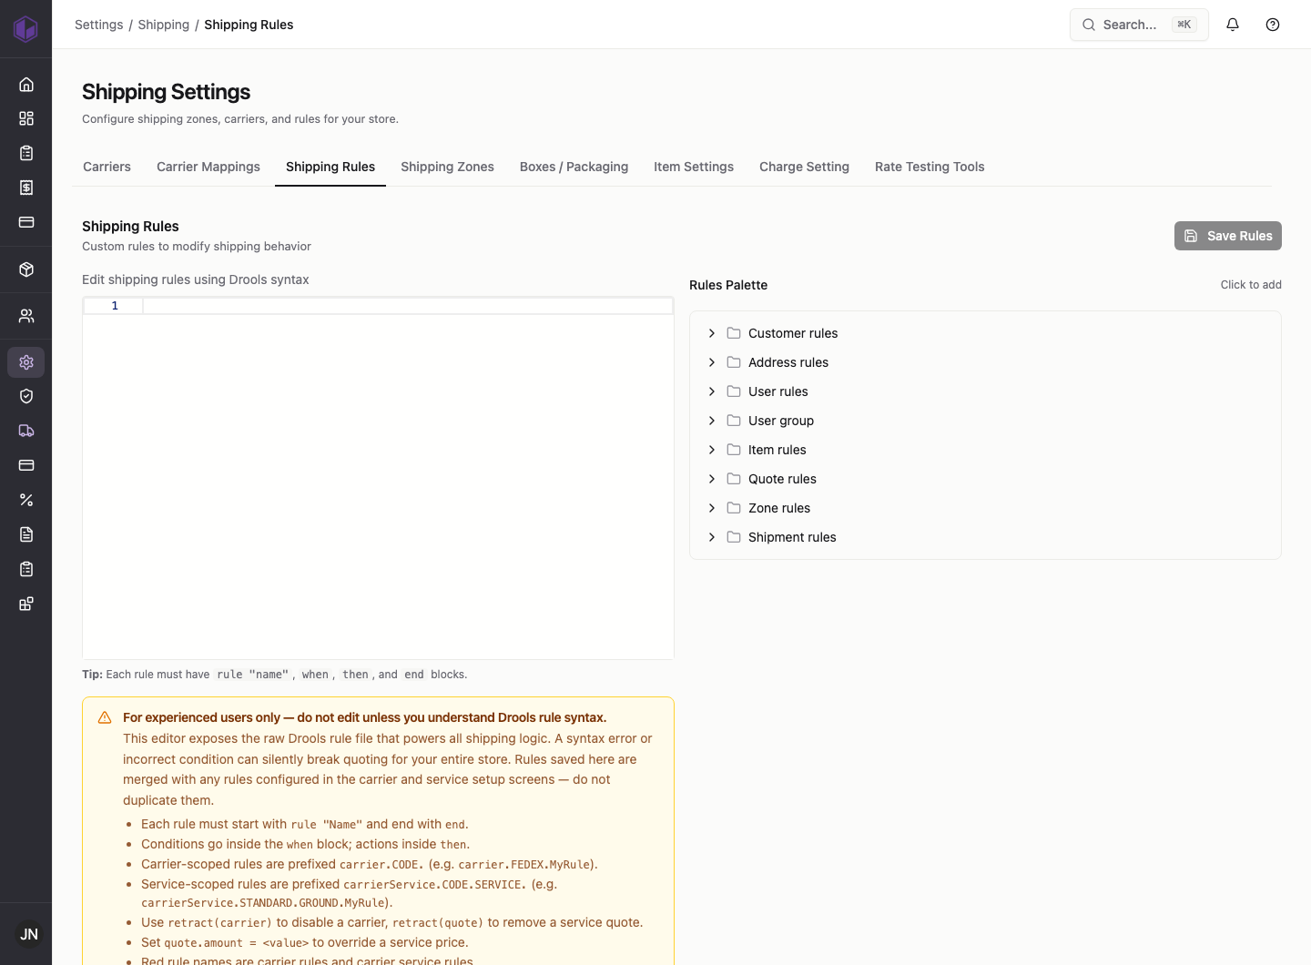Image resolution: width=1311 pixels, height=965 pixels.
Task: Click the 'Click to add' text
Action: tap(1251, 285)
